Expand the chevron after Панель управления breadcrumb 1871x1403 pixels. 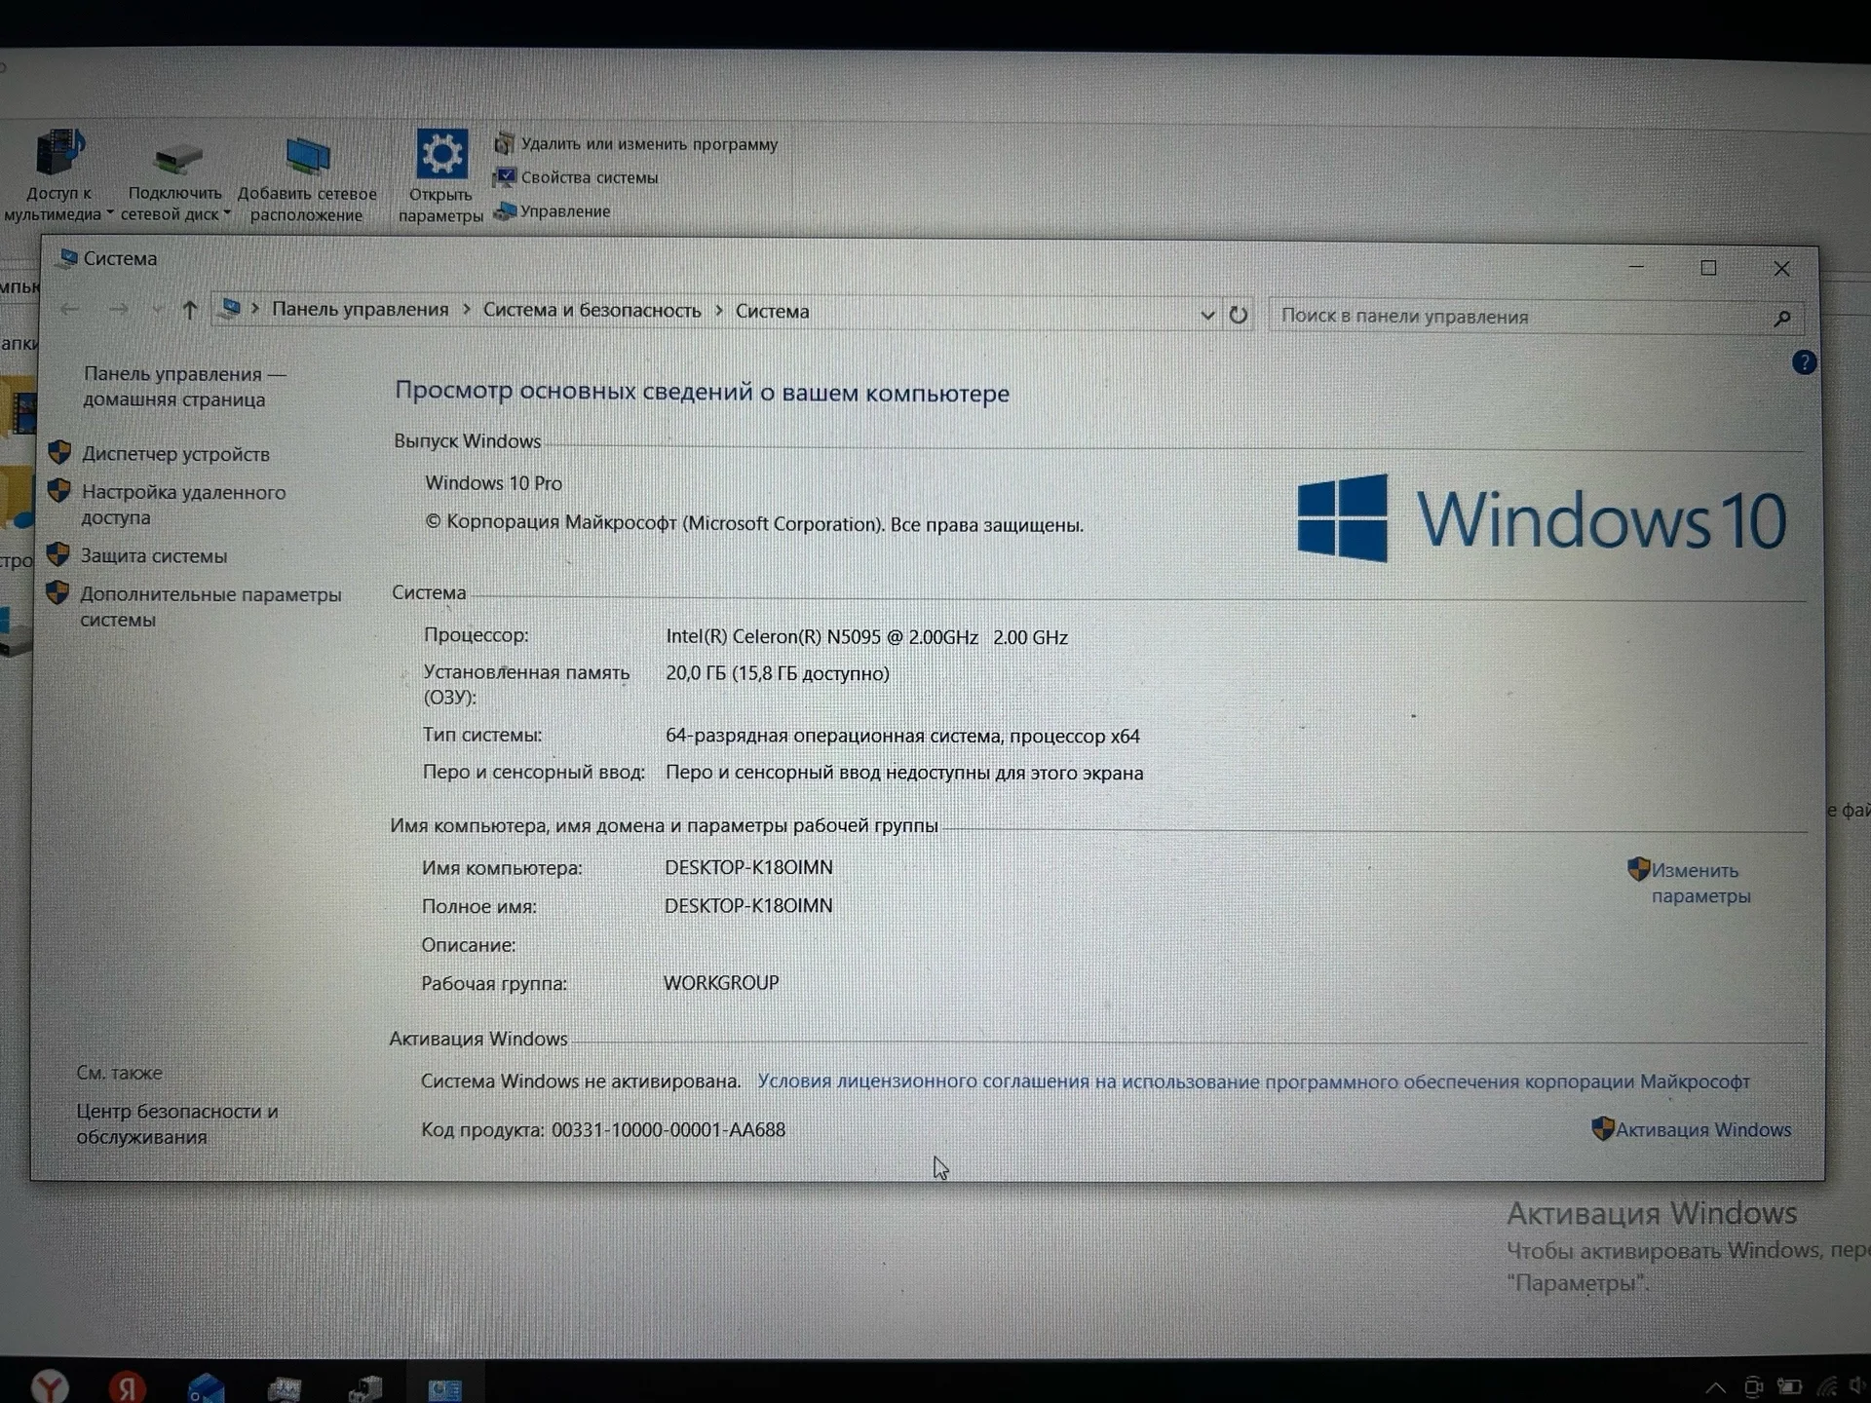[x=466, y=310]
